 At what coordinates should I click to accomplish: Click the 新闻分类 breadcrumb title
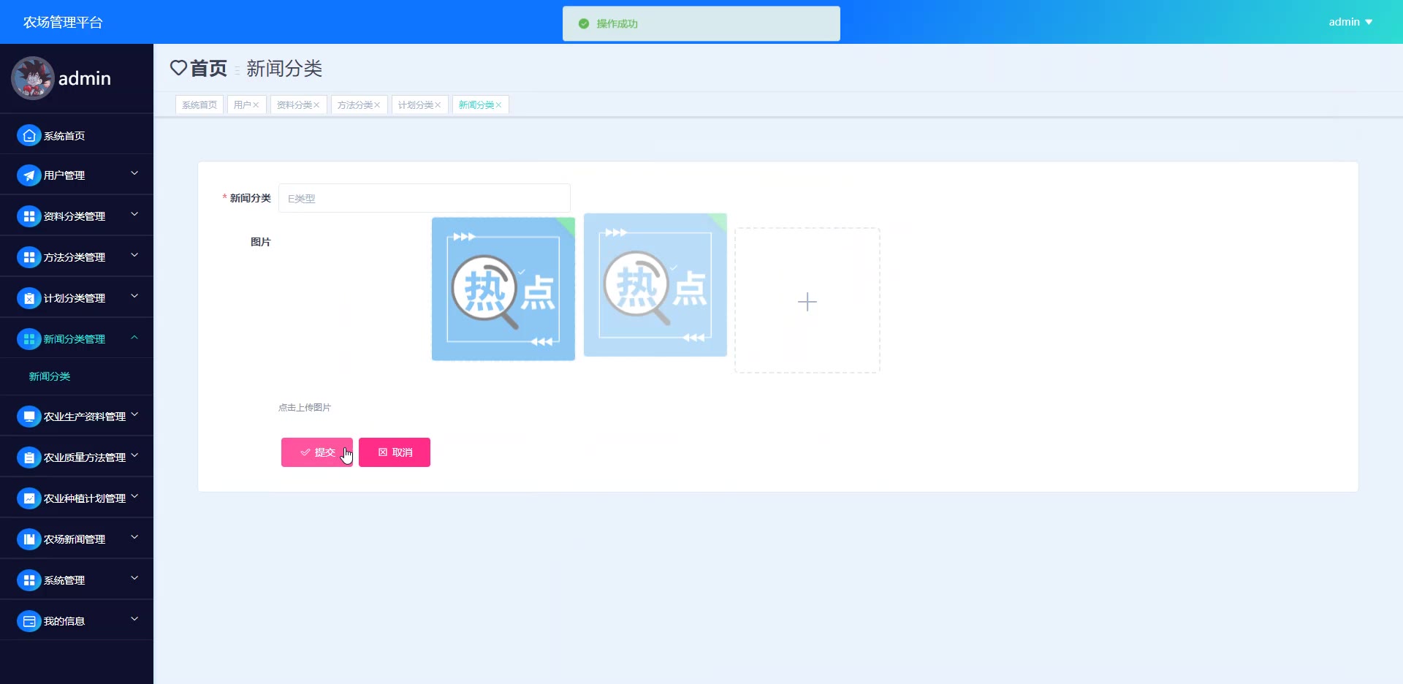click(284, 68)
